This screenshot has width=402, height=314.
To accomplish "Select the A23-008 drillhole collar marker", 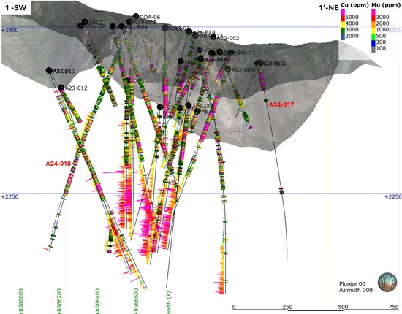I will click(x=126, y=80).
